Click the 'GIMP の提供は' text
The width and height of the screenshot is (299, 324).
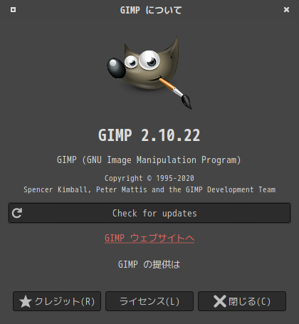click(149, 264)
